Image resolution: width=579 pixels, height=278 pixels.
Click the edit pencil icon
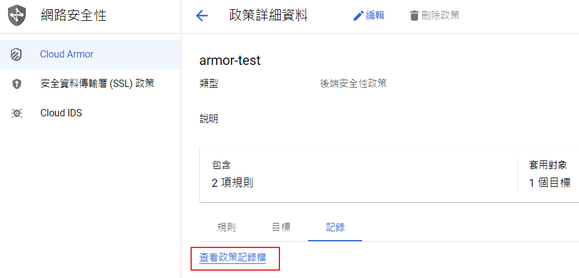(x=358, y=16)
